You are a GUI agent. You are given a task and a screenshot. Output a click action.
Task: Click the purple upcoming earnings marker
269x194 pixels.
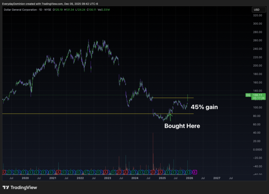[x=195, y=172]
